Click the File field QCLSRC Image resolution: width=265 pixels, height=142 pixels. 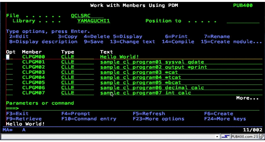coord(87,16)
